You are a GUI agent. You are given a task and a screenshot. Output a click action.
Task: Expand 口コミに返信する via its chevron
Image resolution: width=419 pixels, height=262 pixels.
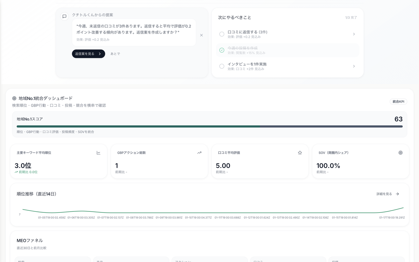click(x=354, y=34)
